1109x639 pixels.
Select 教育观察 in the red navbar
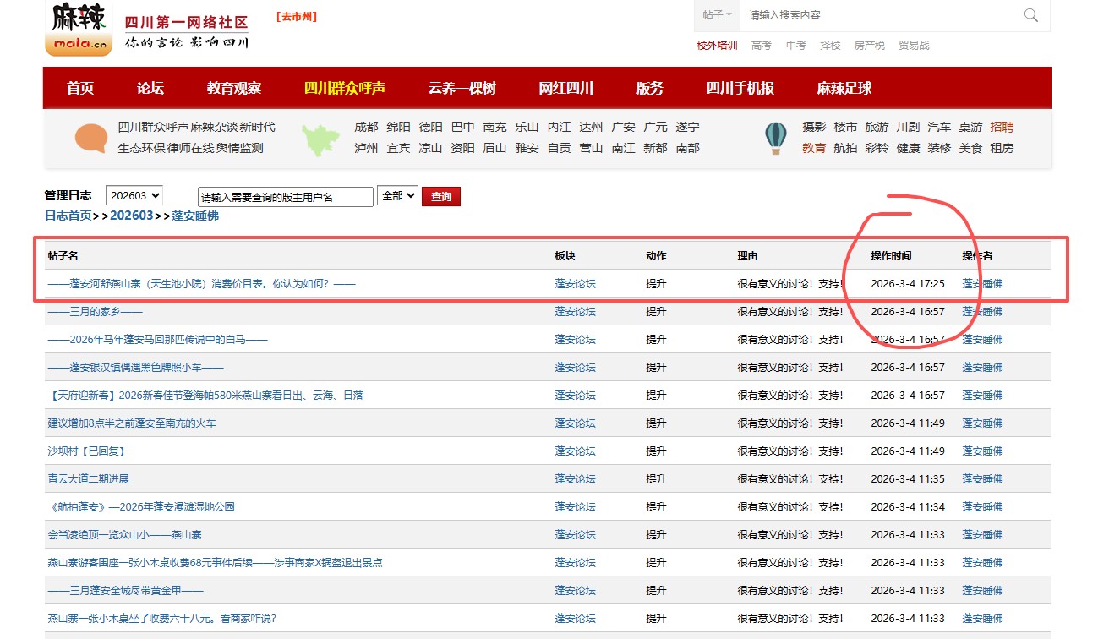coord(233,88)
